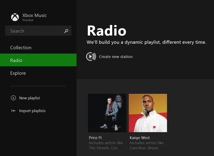Viewport: 214px width, 156px height.
Task: Click 'The Streets, Cro' description text
Action: point(103,148)
